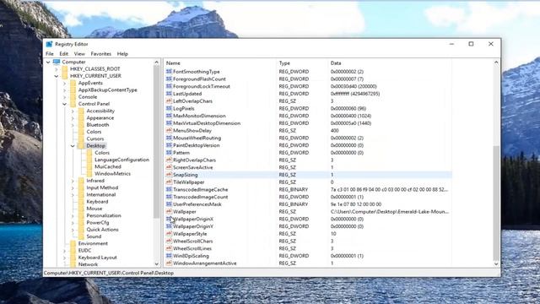Select the Bluetooth key in tree
The height and width of the screenshot is (304, 540).
pyautogui.click(x=98, y=125)
